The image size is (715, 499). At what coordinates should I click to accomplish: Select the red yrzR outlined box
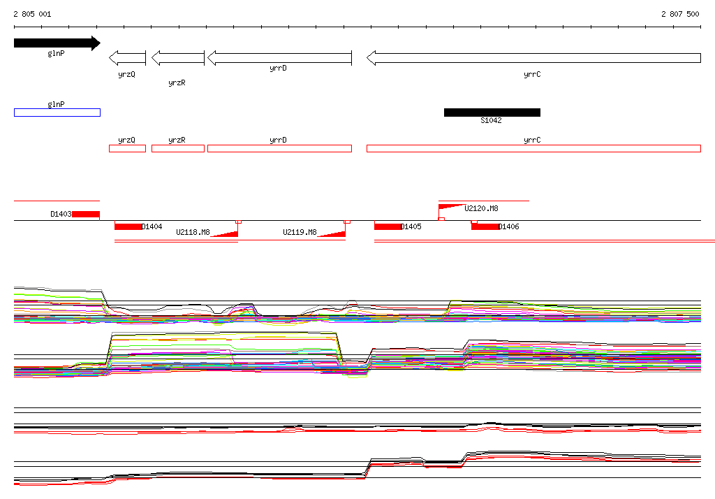point(178,148)
